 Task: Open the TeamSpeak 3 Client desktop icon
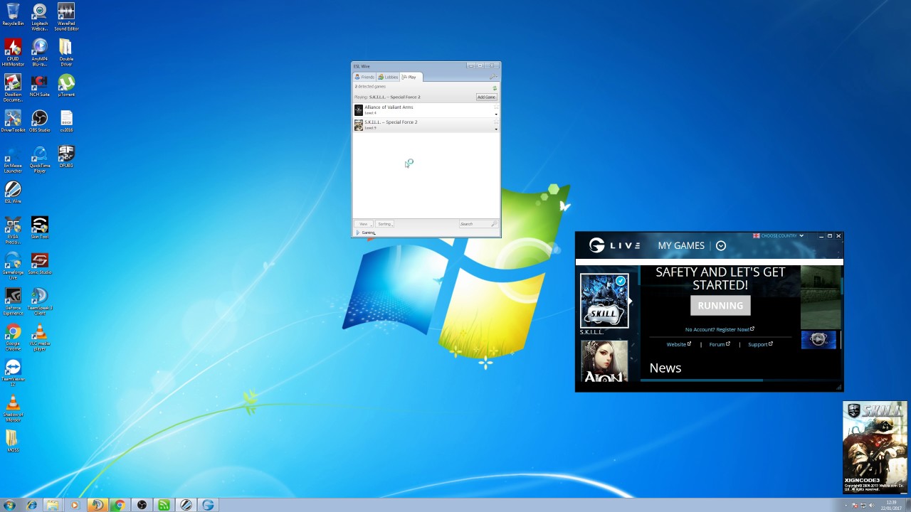[40, 302]
